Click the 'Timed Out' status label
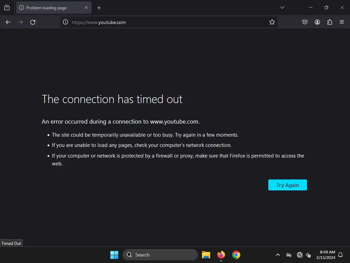The image size is (350, 263). (11, 243)
